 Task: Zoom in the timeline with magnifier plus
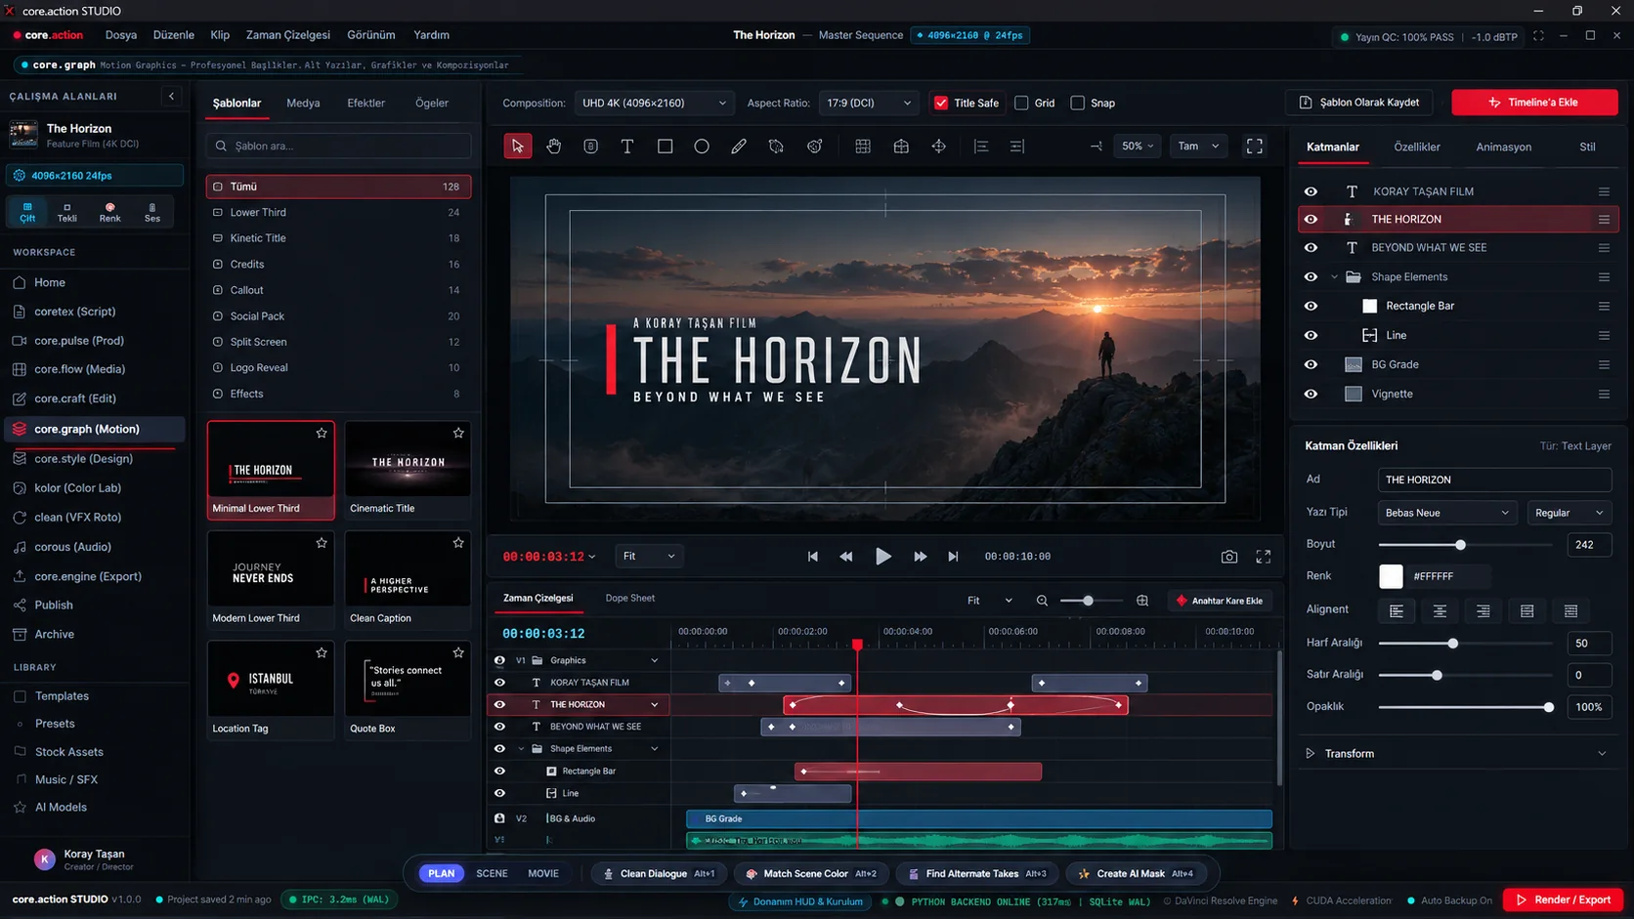[x=1142, y=601]
